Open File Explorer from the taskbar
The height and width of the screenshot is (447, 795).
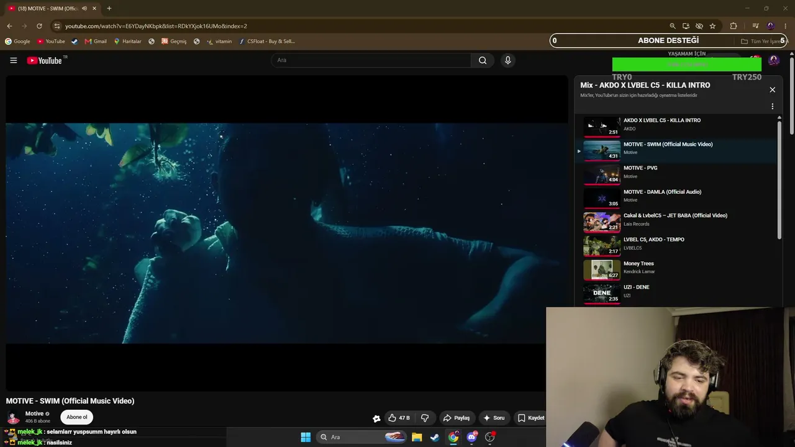click(x=417, y=437)
